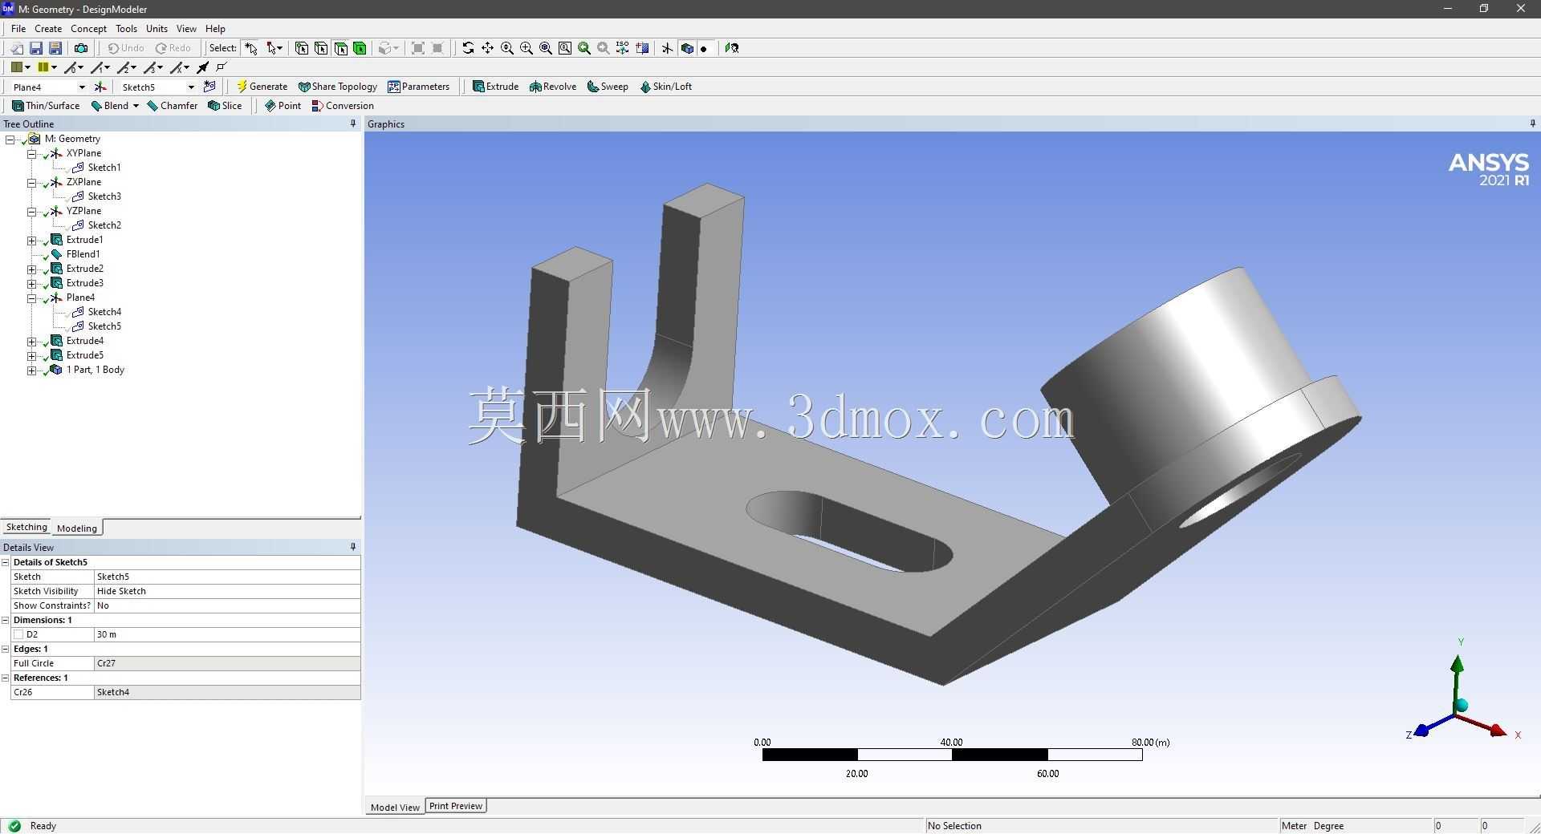Viewport: 1541px width, 834px height.
Task: Enable the green body selection filter
Action: pos(360,48)
